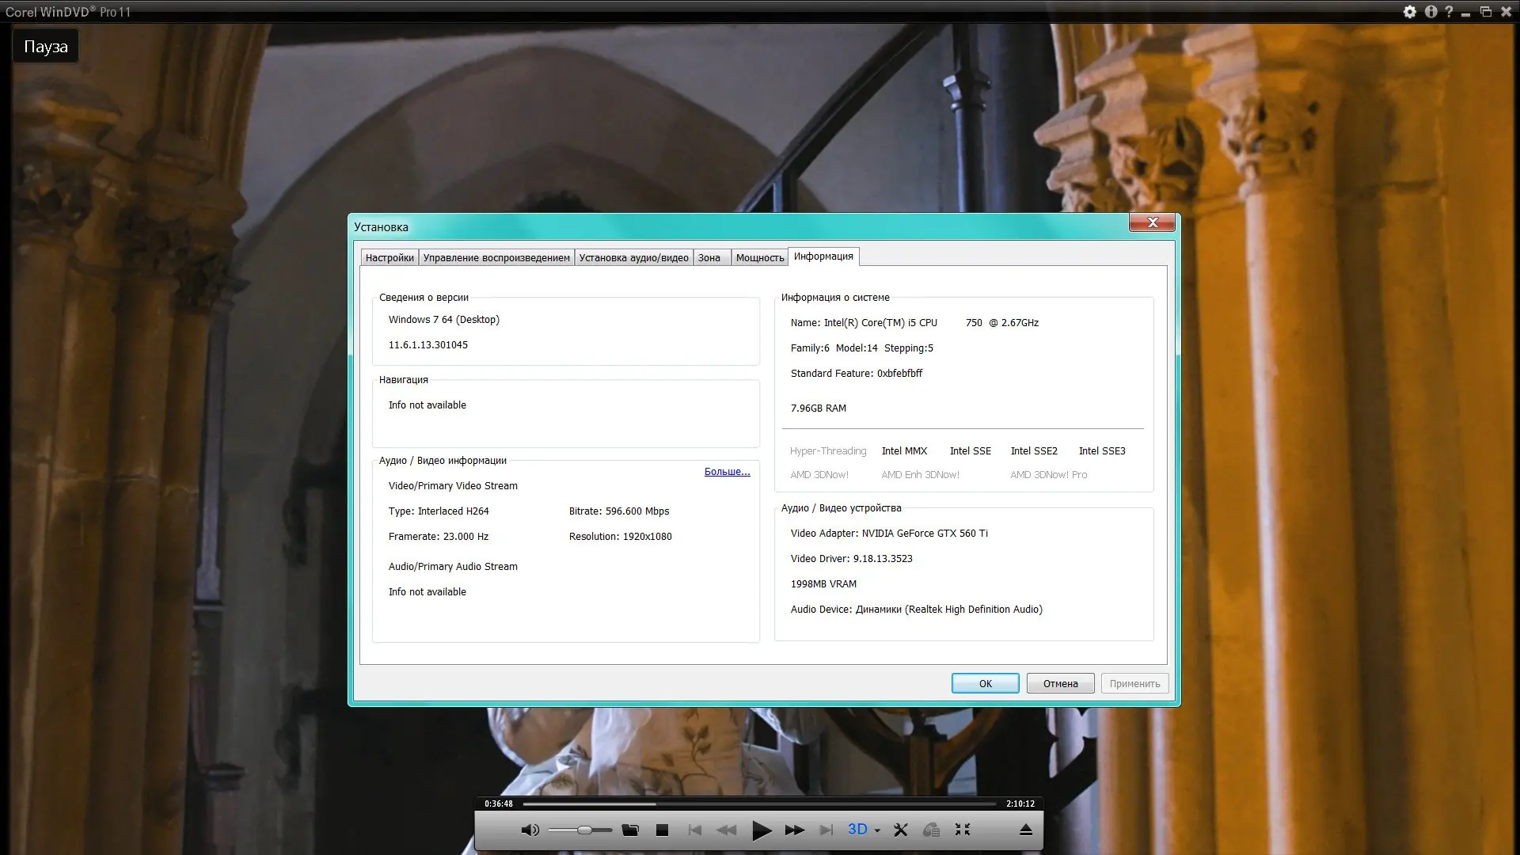Image resolution: width=1520 pixels, height=855 pixels.
Task: Fast forward the video
Action: [794, 830]
